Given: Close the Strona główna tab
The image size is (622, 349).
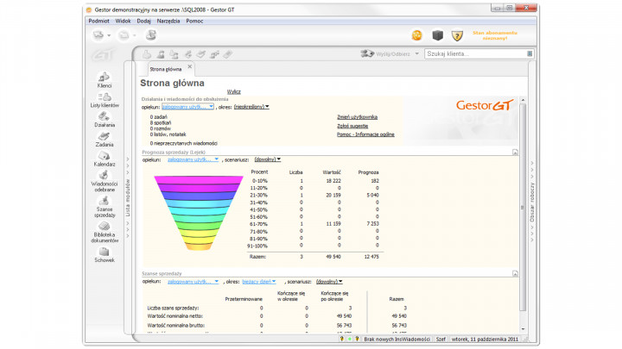Looking at the screenshot, I should click(x=190, y=67).
